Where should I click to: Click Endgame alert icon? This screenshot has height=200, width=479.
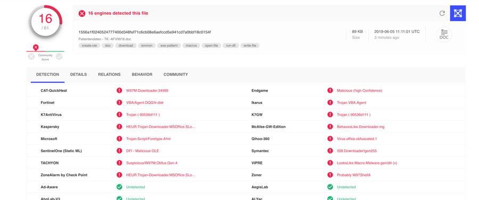tap(330, 90)
